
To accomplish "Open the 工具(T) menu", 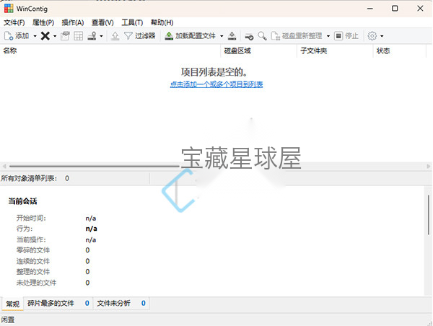I will (x=132, y=22).
